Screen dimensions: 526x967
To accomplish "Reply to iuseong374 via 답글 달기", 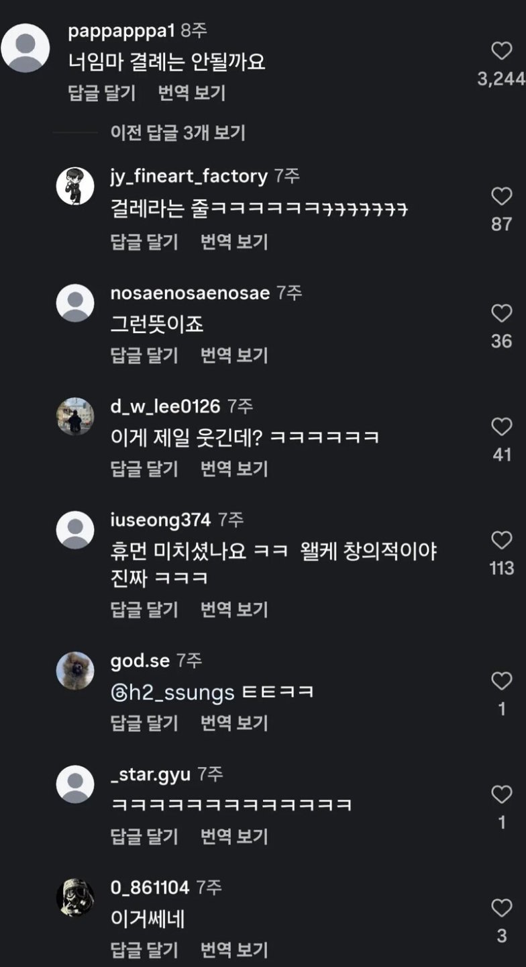I will [x=144, y=609].
